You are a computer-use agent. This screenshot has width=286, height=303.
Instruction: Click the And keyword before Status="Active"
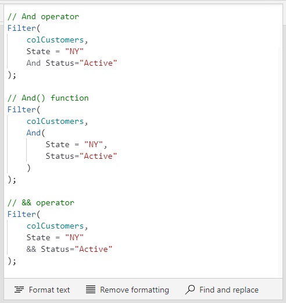(34, 63)
